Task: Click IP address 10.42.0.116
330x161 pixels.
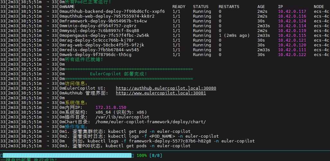Action: 292,16
